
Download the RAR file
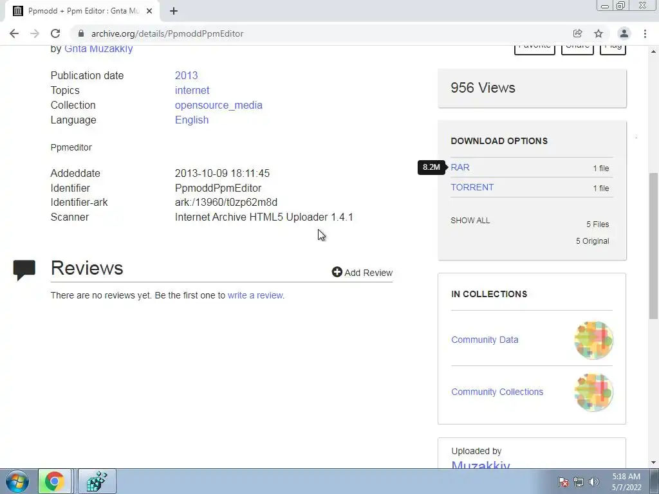click(x=459, y=167)
